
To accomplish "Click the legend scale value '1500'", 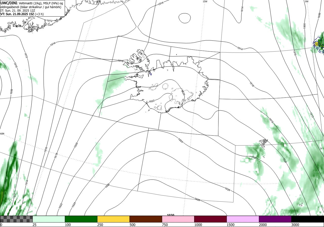I will pyautogui.click(x=230, y=225).
